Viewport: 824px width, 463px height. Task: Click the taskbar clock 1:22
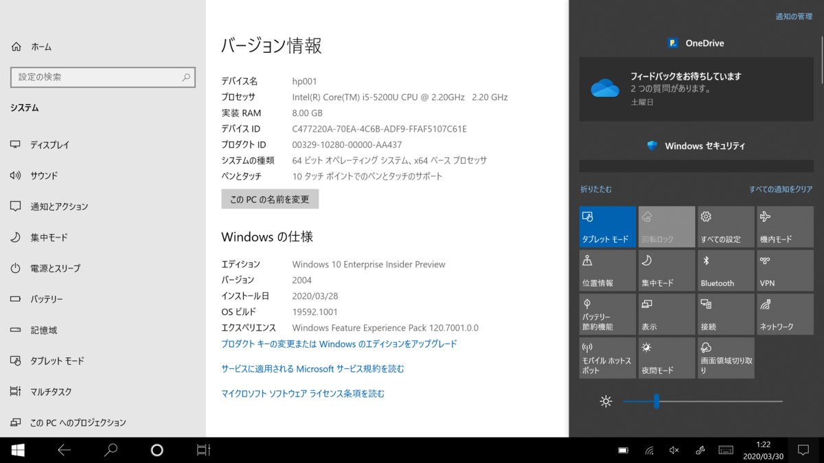[763, 450]
